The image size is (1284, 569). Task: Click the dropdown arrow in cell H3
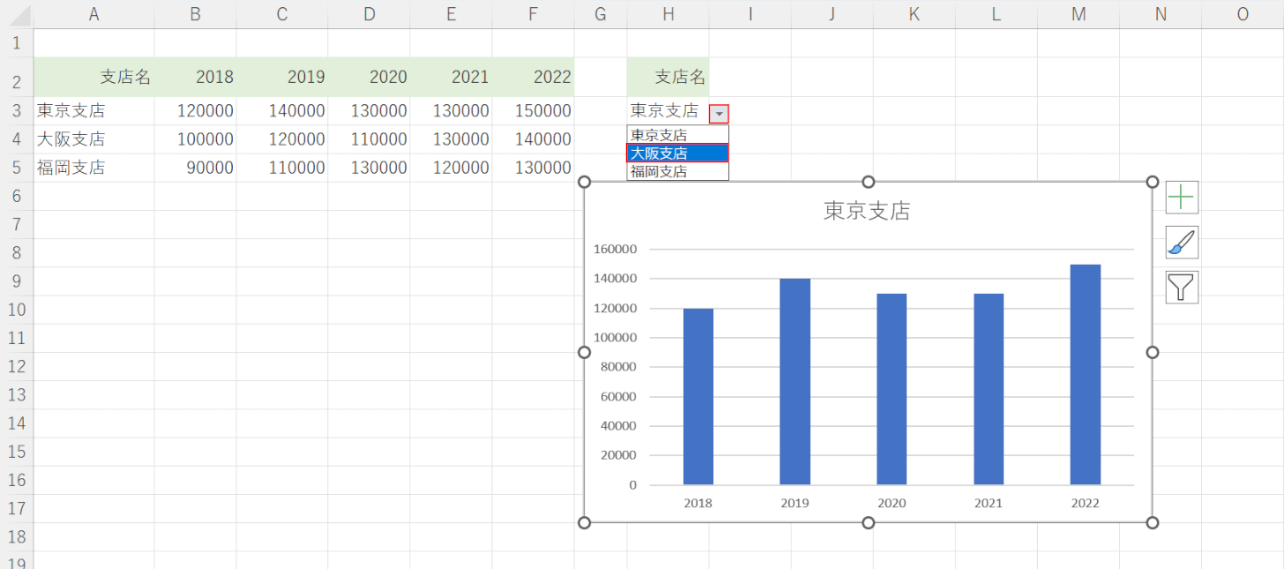point(720,114)
